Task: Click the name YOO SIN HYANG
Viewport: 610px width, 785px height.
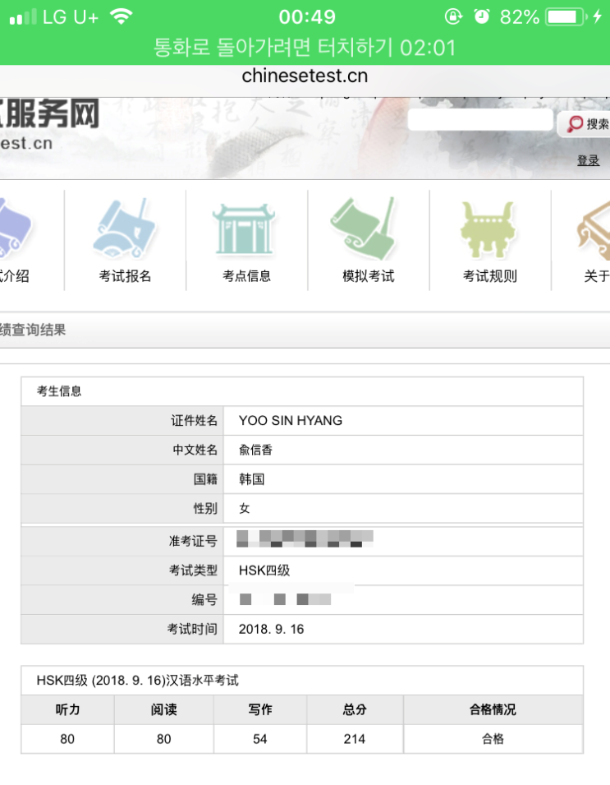Action: tap(291, 421)
